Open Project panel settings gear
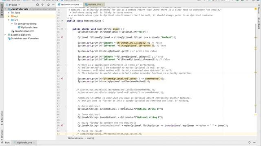Image resolution: width=261 pixels, height=146 pixels. (49, 5)
